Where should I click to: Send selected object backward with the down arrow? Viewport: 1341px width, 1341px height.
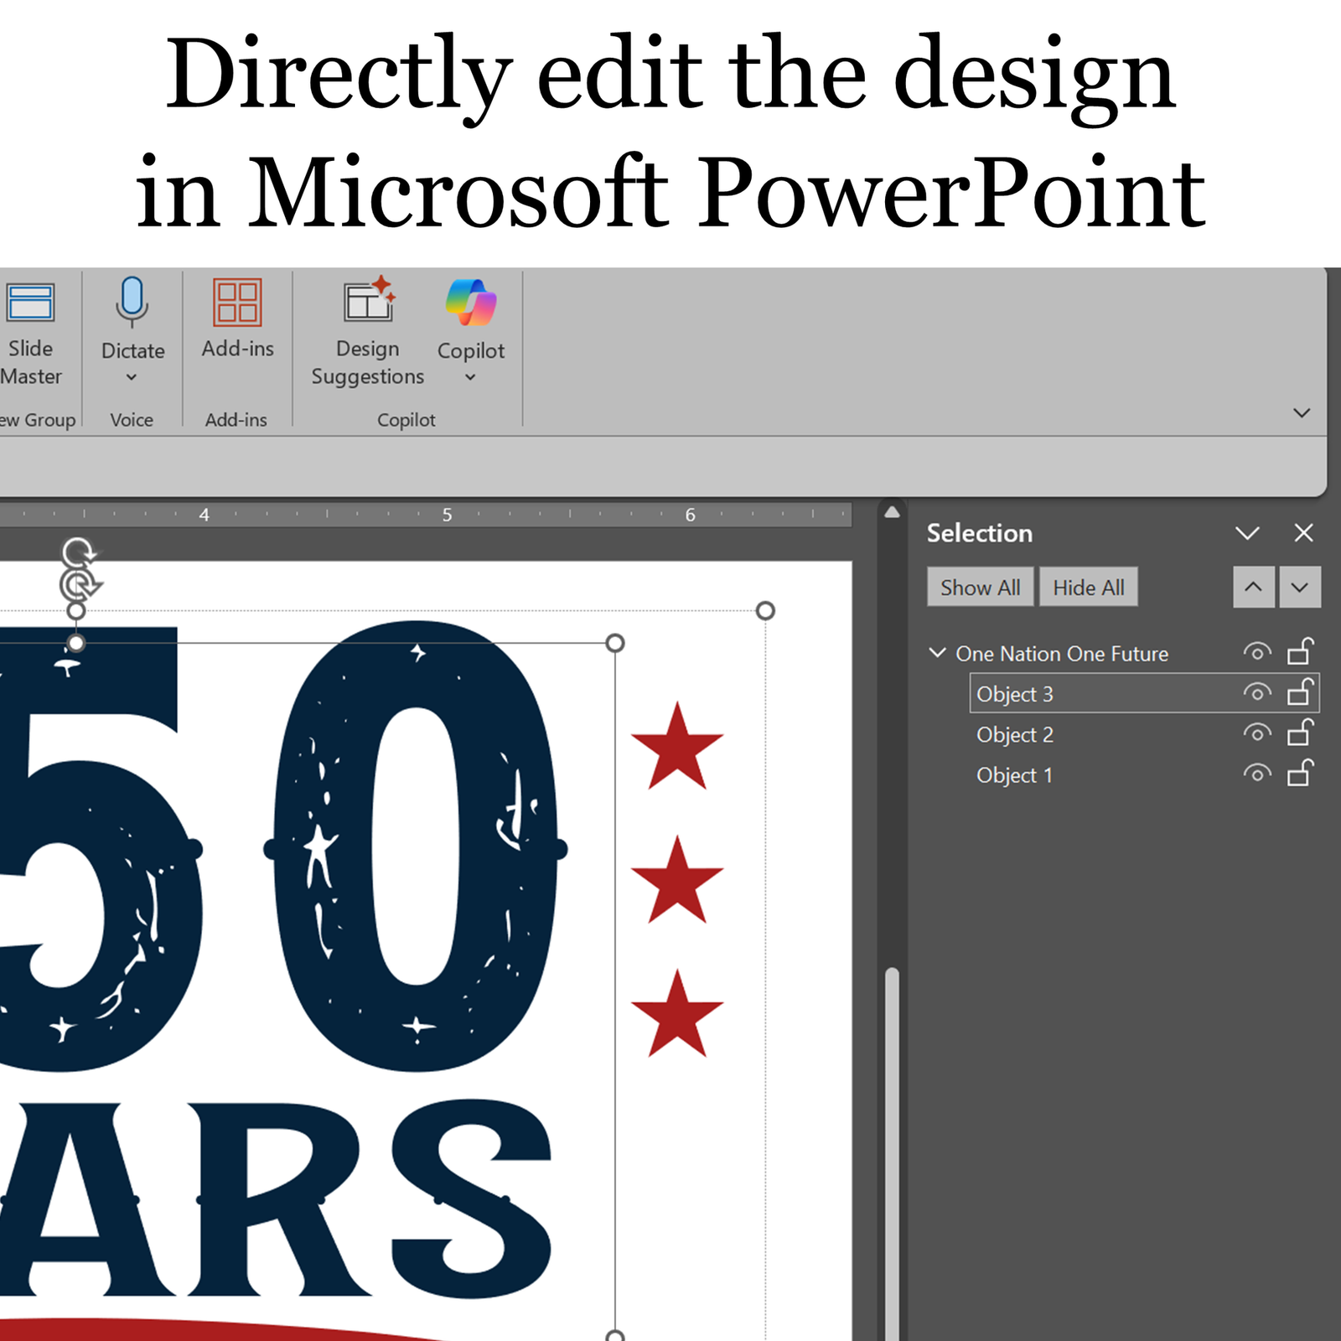[1300, 587]
